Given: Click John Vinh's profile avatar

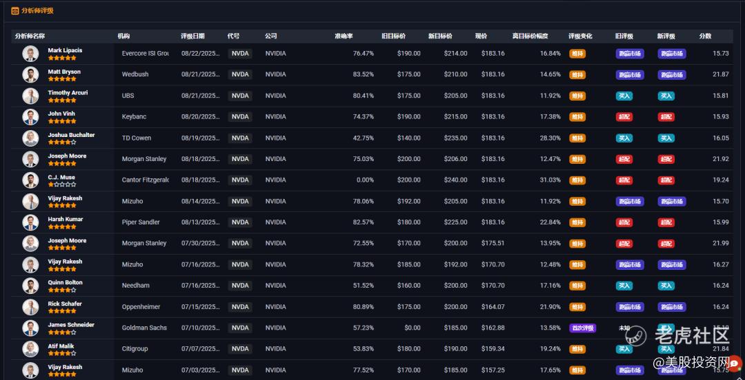Looking at the screenshot, I should [x=30, y=117].
